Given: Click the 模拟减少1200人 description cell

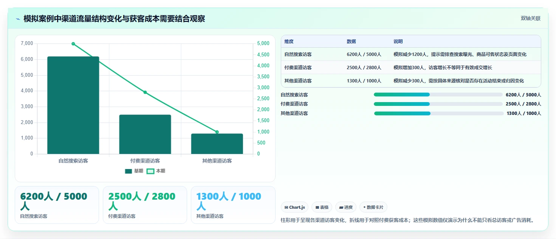Looking at the screenshot, I should [x=466, y=54].
